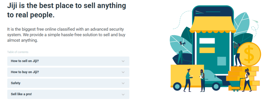Click the "Safety" label in contents
The width and height of the screenshot is (268, 106).
pyautogui.click(x=15, y=83)
